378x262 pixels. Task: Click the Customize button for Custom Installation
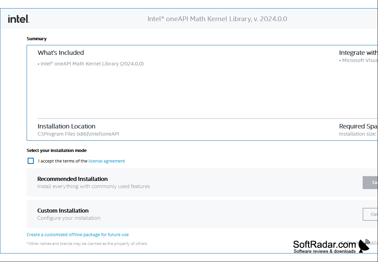(370, 214)
